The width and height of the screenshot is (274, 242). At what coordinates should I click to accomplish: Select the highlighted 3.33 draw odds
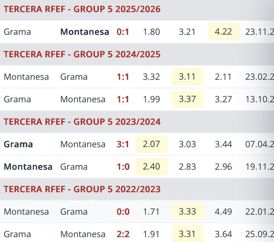tap(187, 212)
